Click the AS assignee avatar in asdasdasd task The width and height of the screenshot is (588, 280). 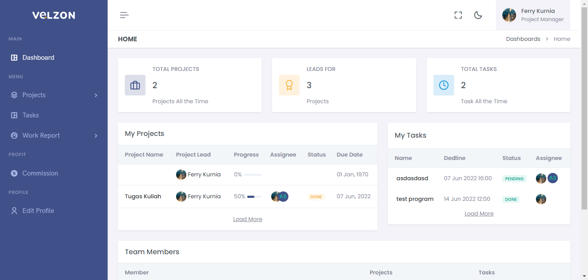pos(553,178)
